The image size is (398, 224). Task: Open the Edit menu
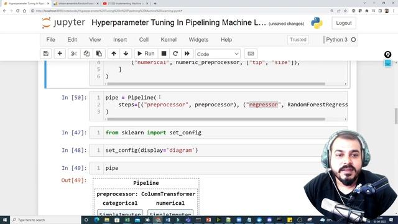click(72, 40)
